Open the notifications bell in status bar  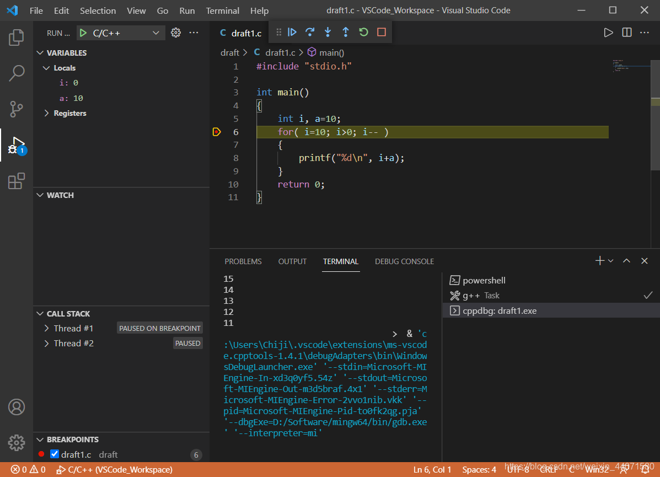(645, 469)
